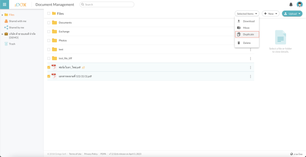Open the three-dot menu for test_file_tiff
The width and height of the screenshot is (306, 157).
pyautogui.click(x=250, y=59)
